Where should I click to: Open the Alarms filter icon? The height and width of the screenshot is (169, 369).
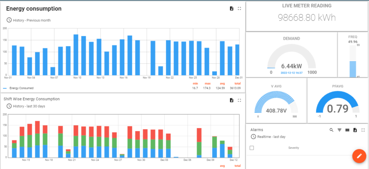point(339,130)
